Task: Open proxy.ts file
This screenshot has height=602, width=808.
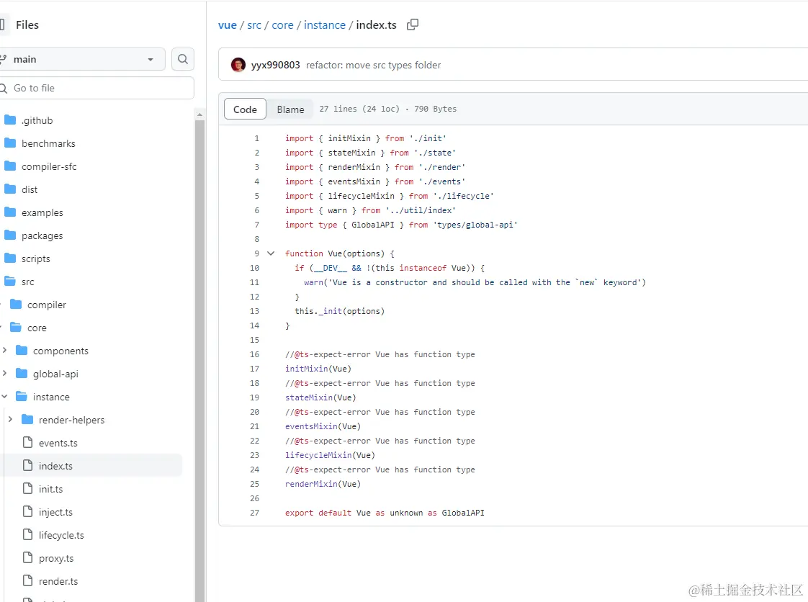Action: coord(55,559)
